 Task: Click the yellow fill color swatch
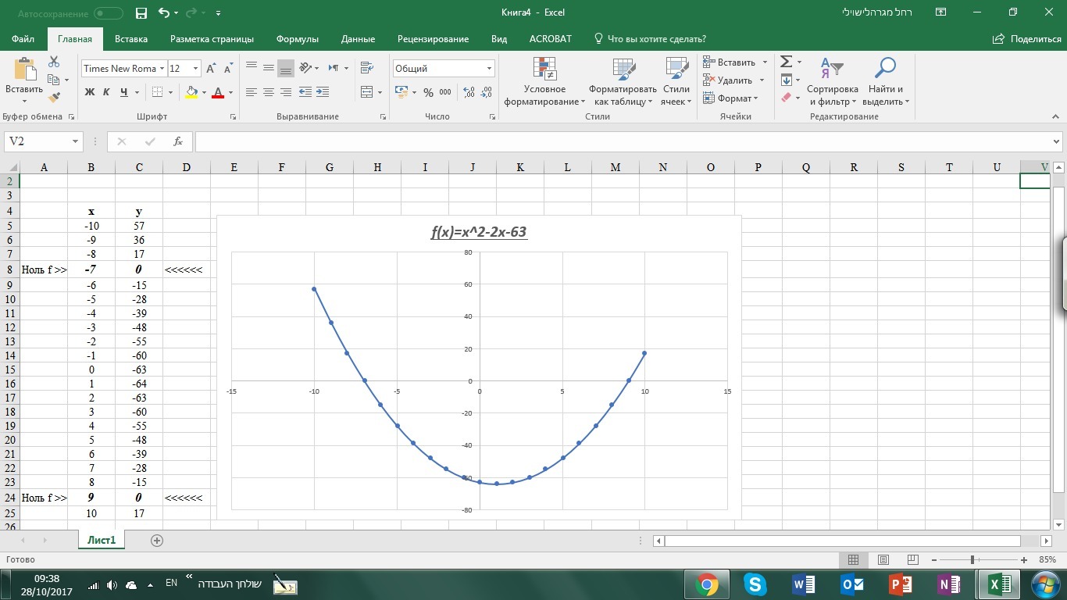(191, 92)
